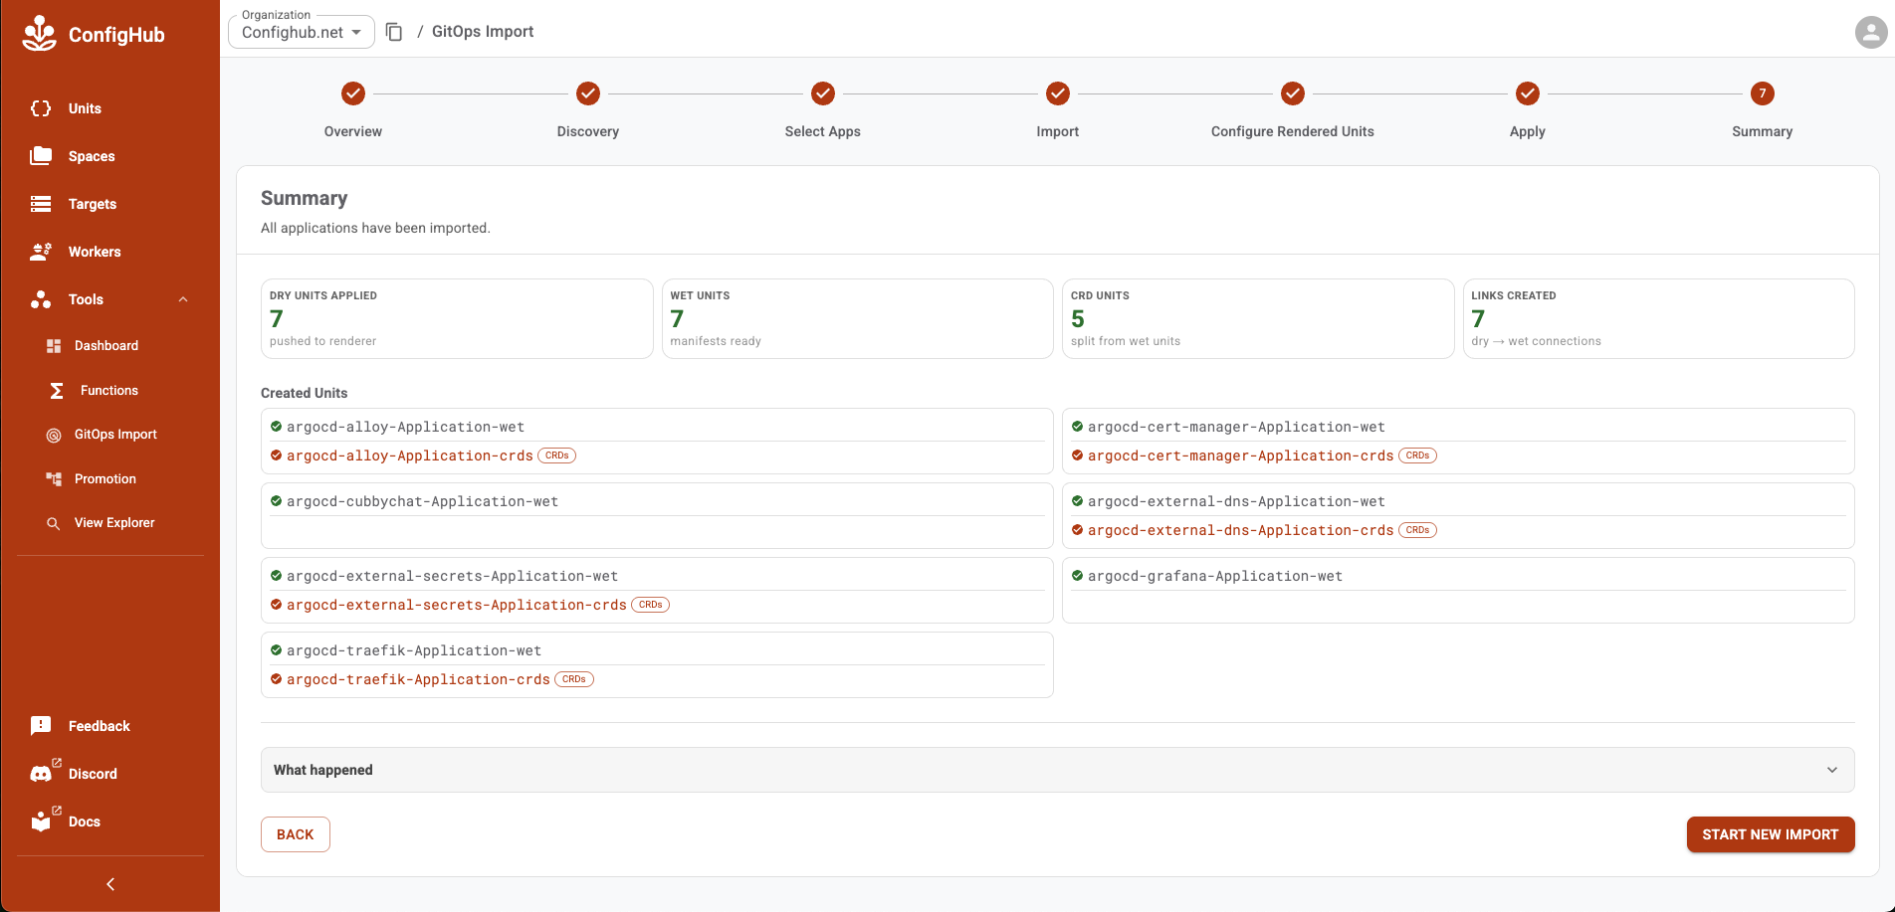Click argocd-cubbychat-Application-wet unit name
The width and height of the screenshot is (1895, 912).
(423, 501)
